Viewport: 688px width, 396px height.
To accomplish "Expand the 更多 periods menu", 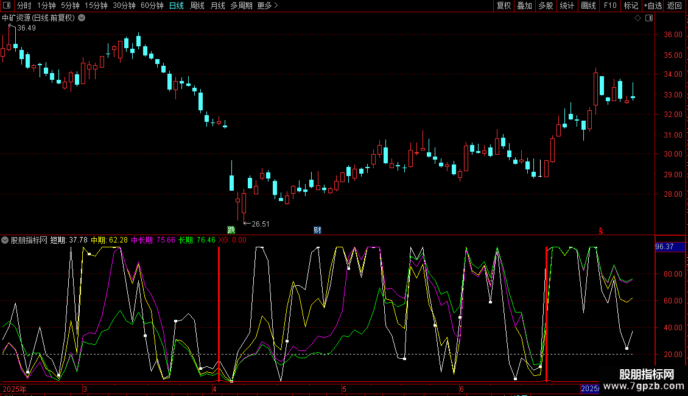I will coord(267,5).
